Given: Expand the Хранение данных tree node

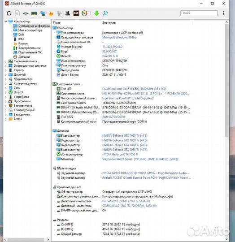Looking at the screenshot, I should click(6, 84).
